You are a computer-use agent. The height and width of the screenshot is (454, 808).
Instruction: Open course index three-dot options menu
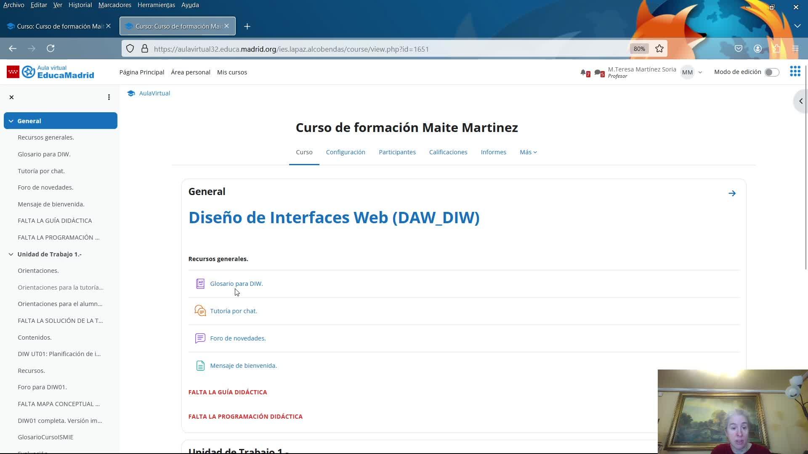(x=109, y=97)
